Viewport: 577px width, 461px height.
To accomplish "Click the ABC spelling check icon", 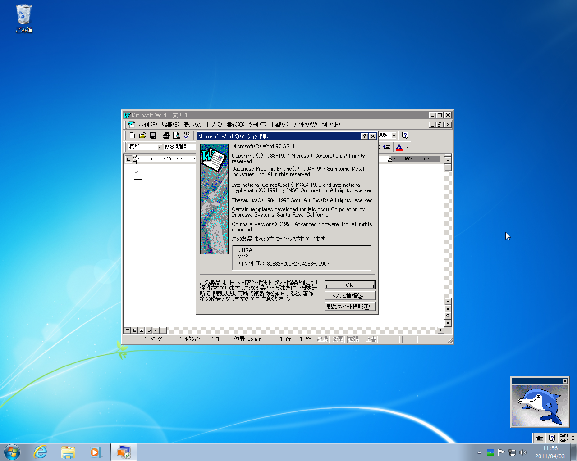I will pos(187,136).
